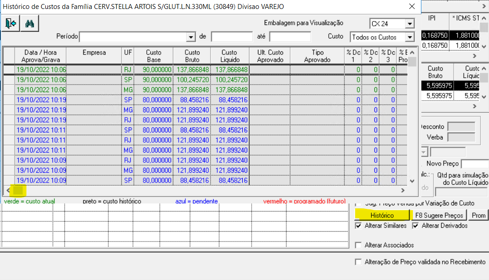
Task: Toggle the Alterar Derivados checkbox
Action: [416, 226]
